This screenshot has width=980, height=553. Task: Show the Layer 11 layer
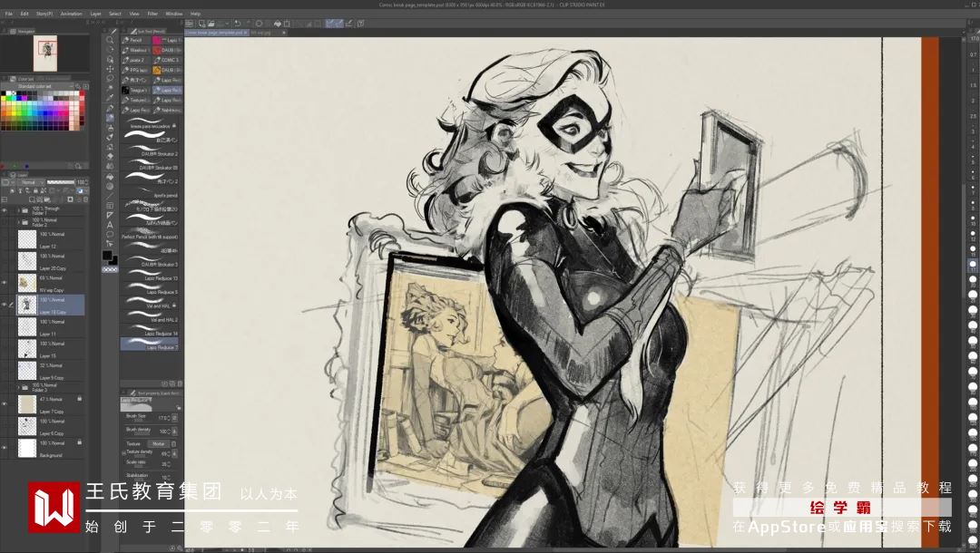click(5, 326)
